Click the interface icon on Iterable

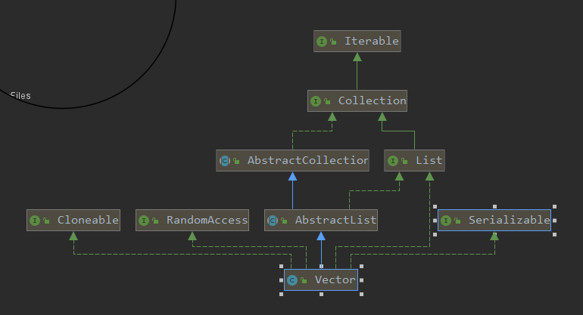[322, 42]
